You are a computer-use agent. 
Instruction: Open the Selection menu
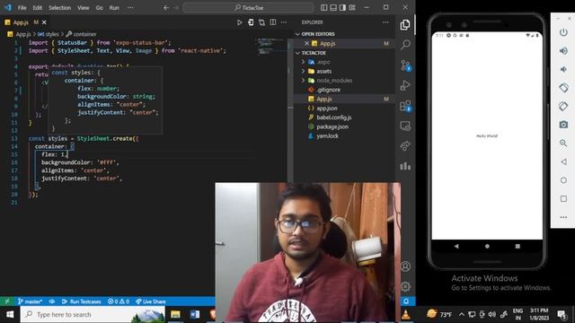click(x=60, y=8)
